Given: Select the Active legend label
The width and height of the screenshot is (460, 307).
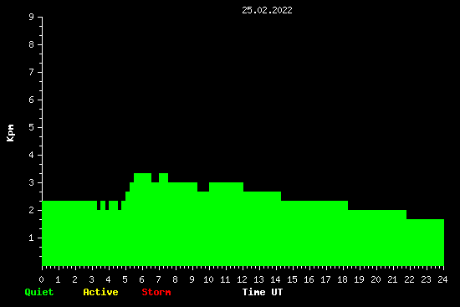Looking at the screenshot, I should coord(100,292).
